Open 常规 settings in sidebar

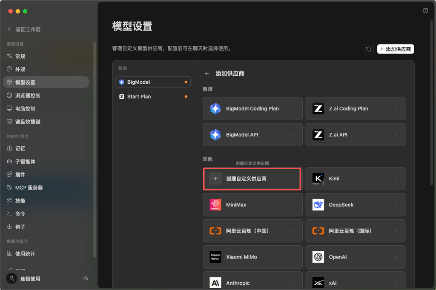click(46, 57)
